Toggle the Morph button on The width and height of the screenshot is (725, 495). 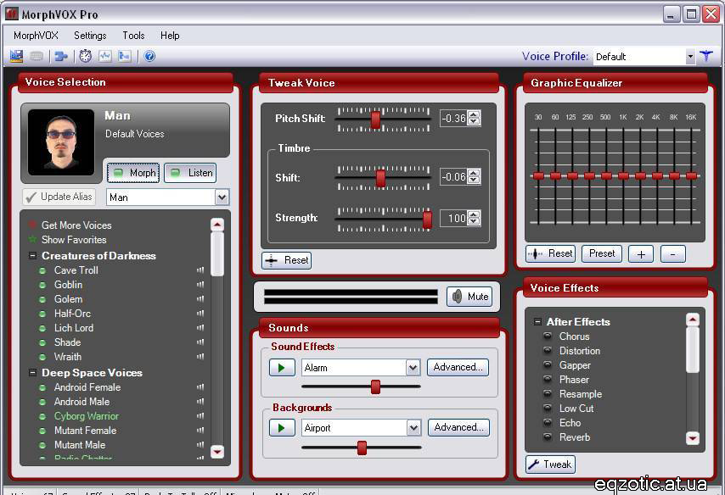coord(133,173)
